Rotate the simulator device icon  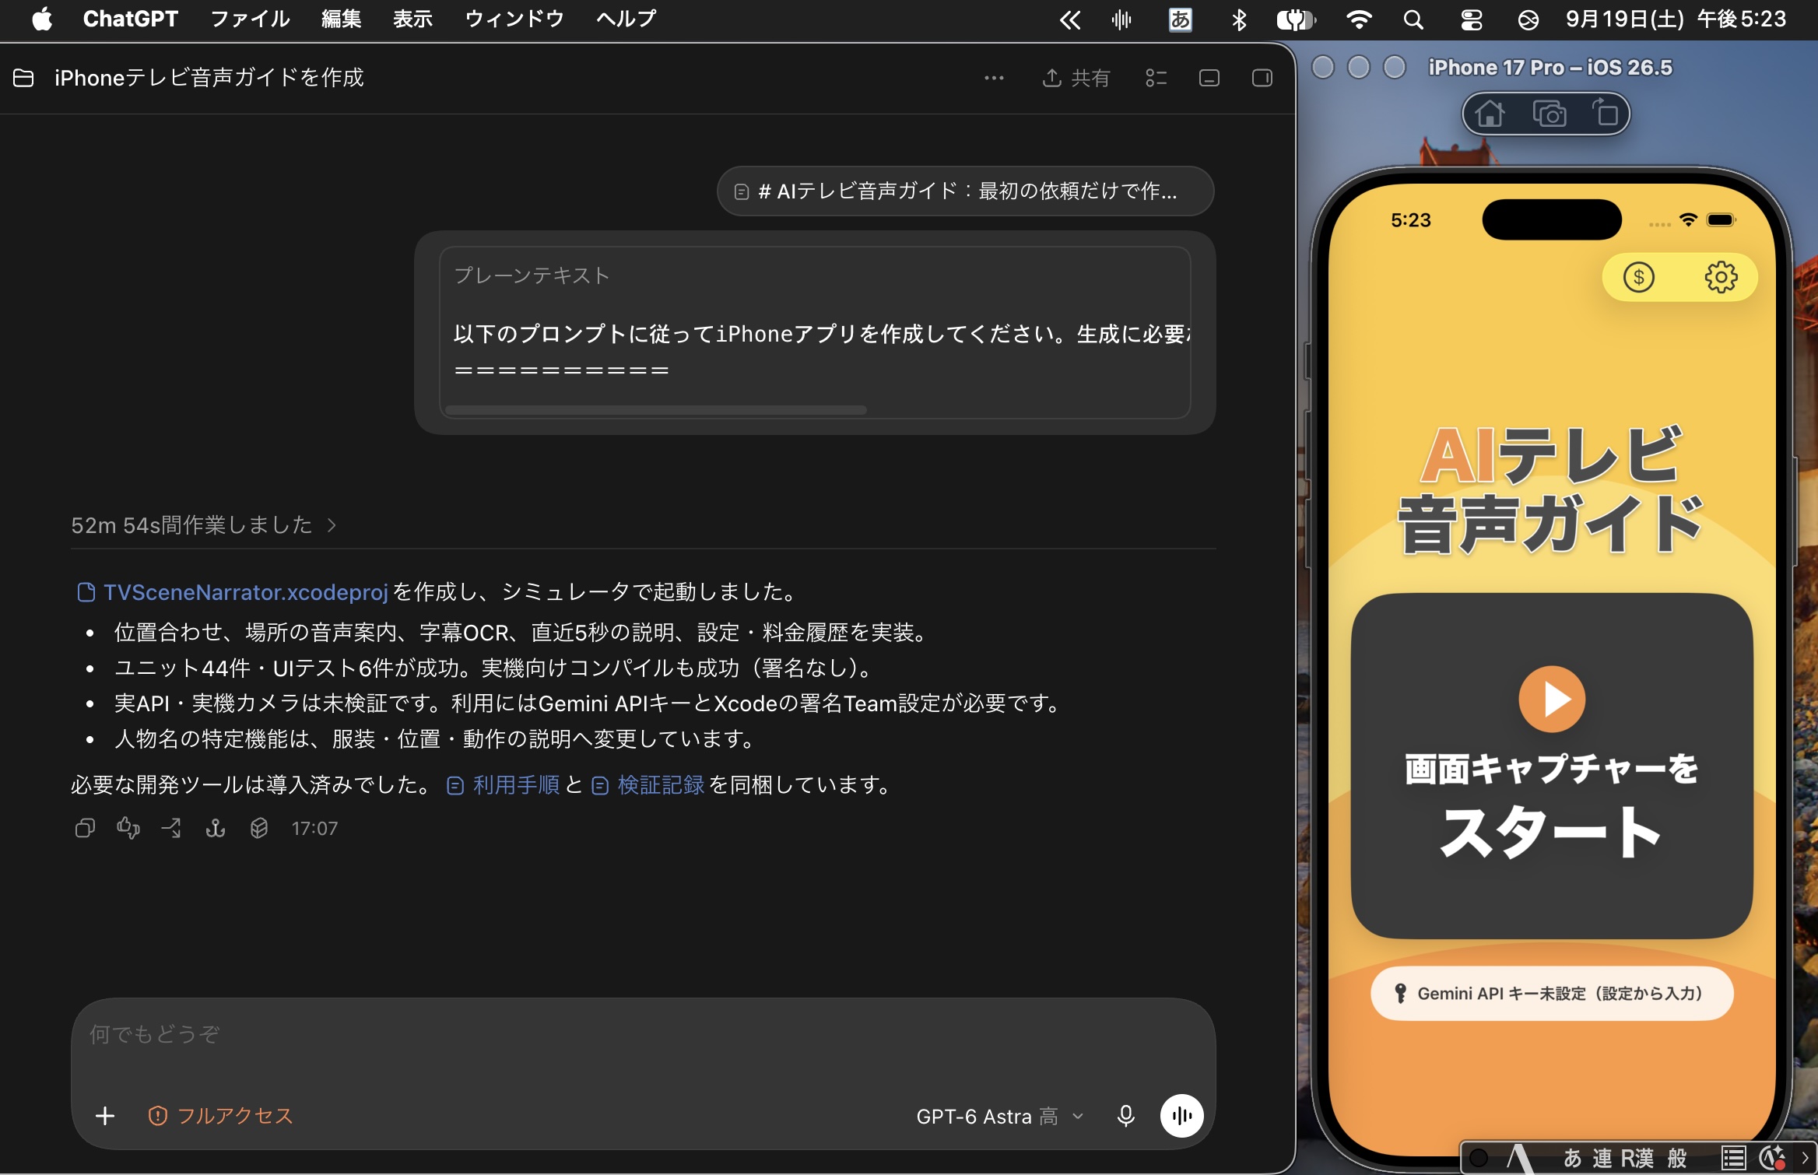point(1606,114)
